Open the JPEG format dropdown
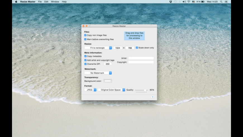The height and width of the screenshot is (137, 243). click(x=90, y=90)
